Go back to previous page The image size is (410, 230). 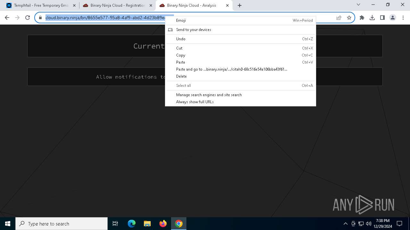tap(7, 18)
